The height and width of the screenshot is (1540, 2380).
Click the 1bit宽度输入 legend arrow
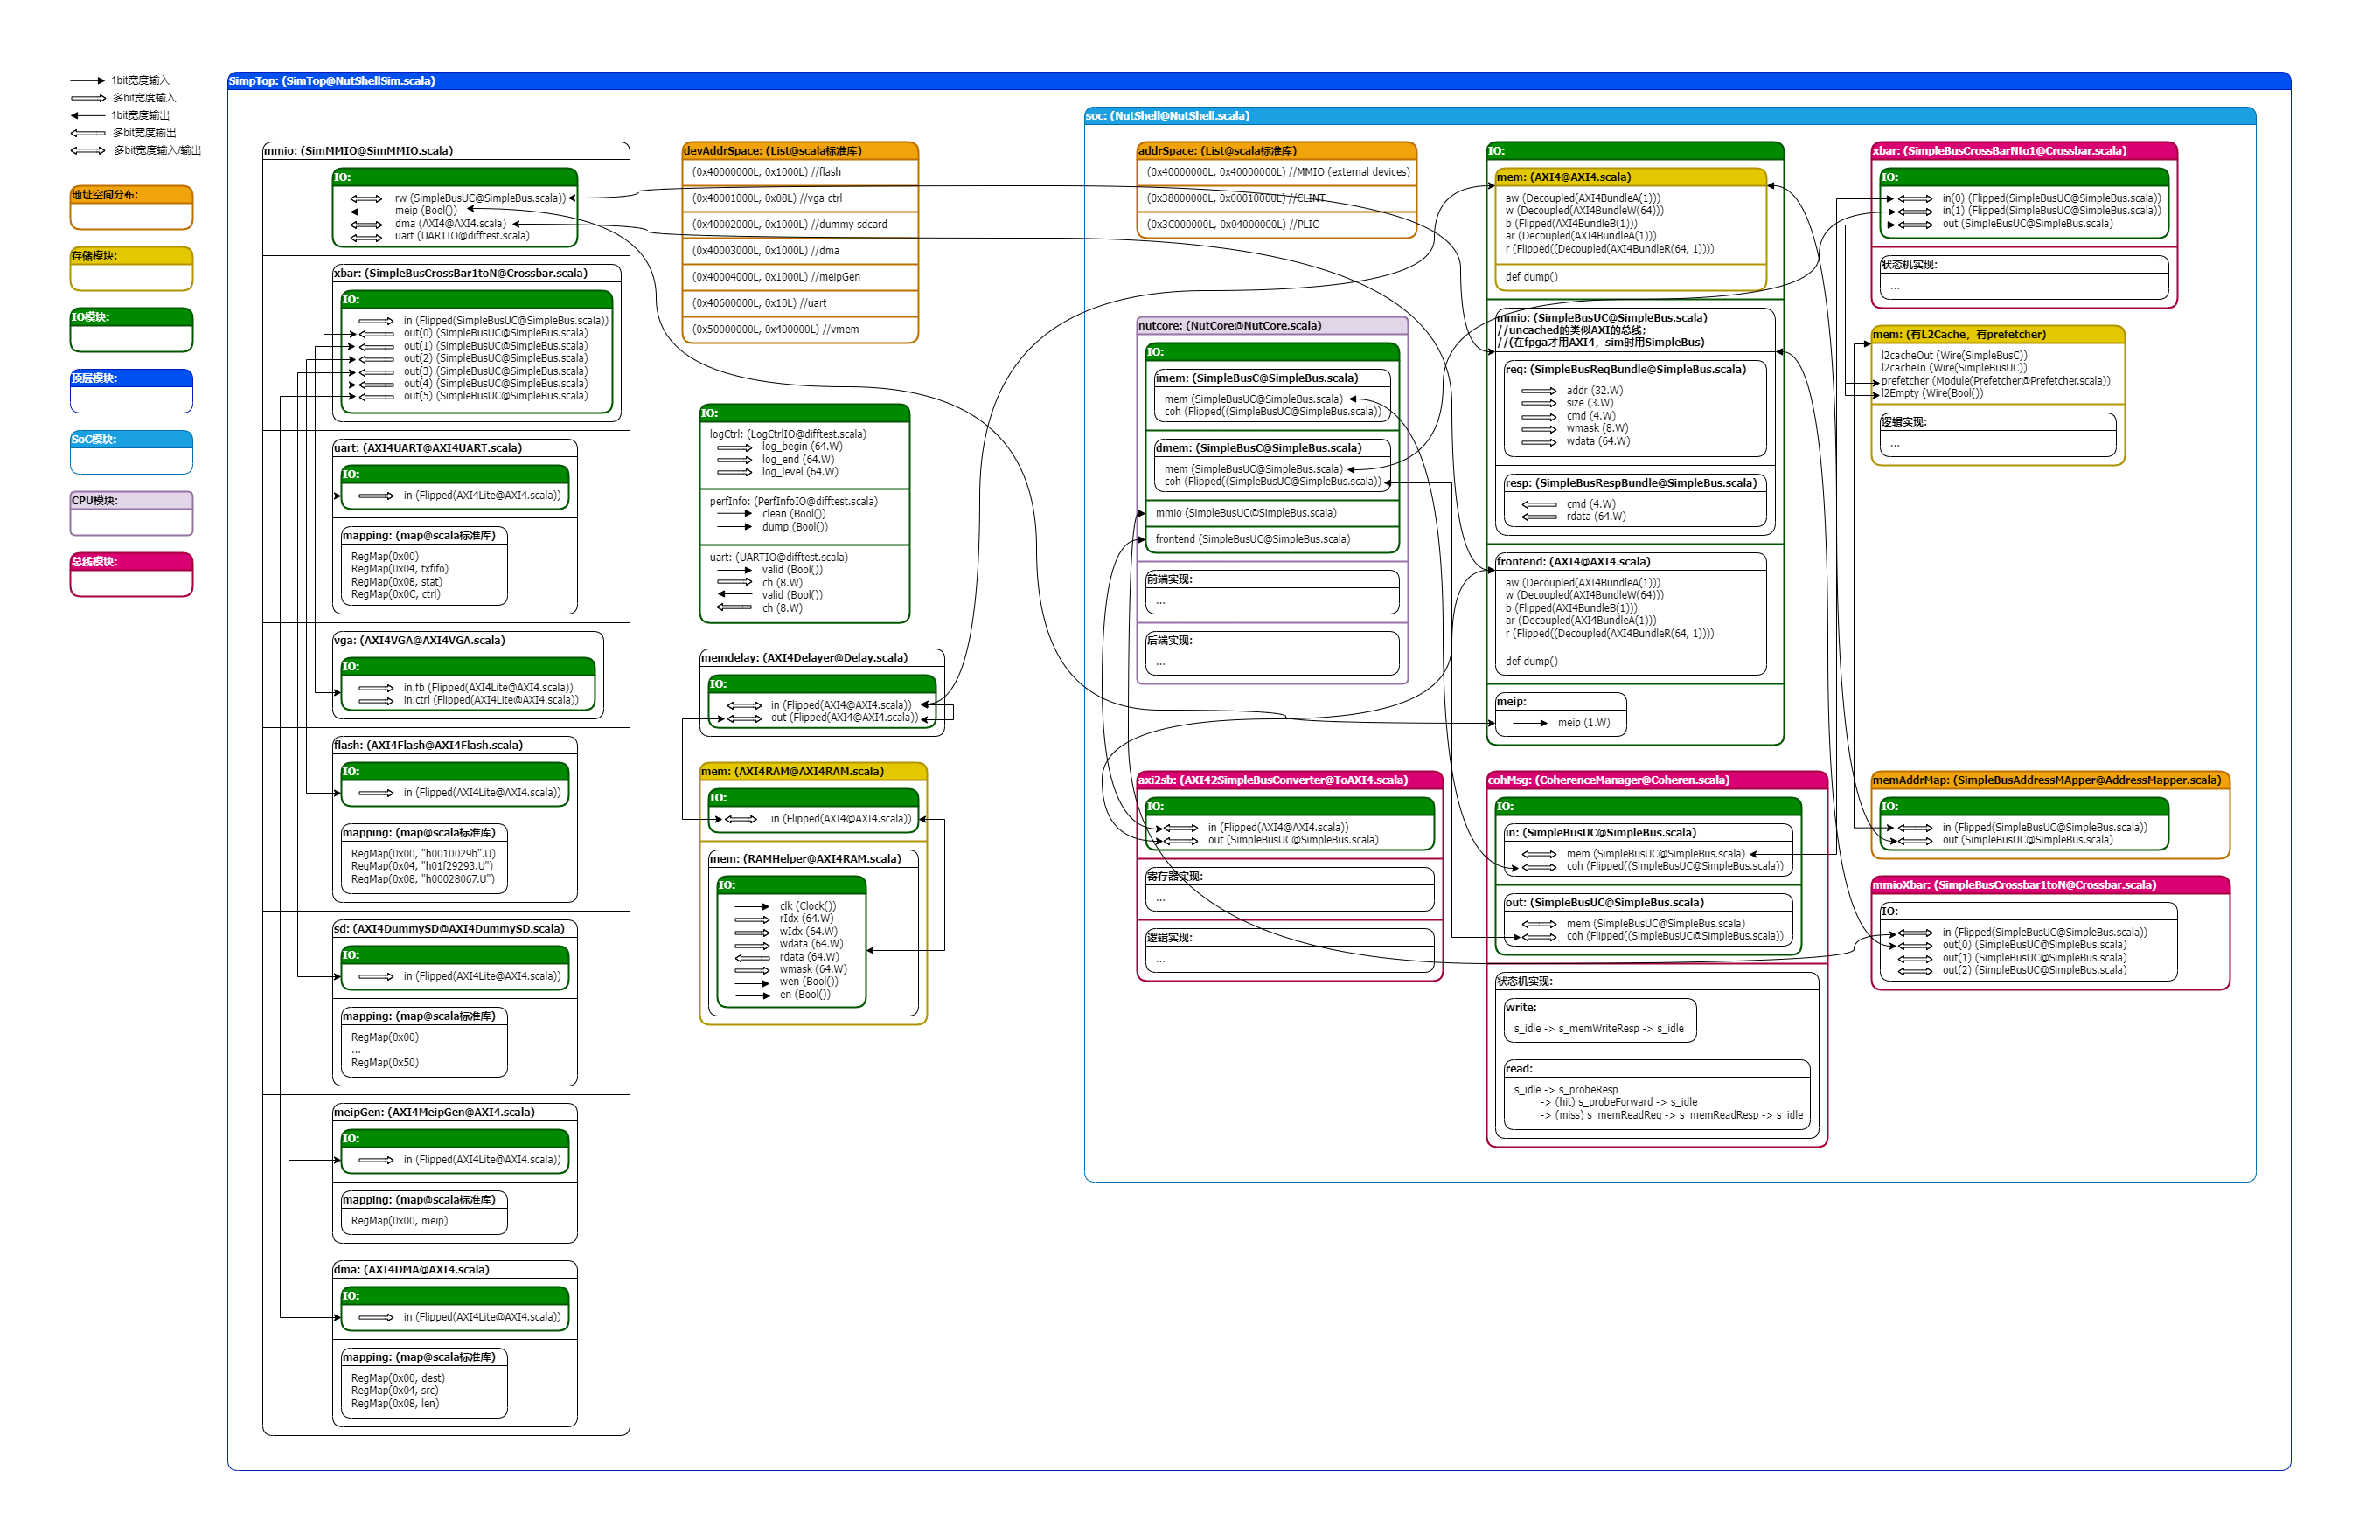(x=87, y=80)
